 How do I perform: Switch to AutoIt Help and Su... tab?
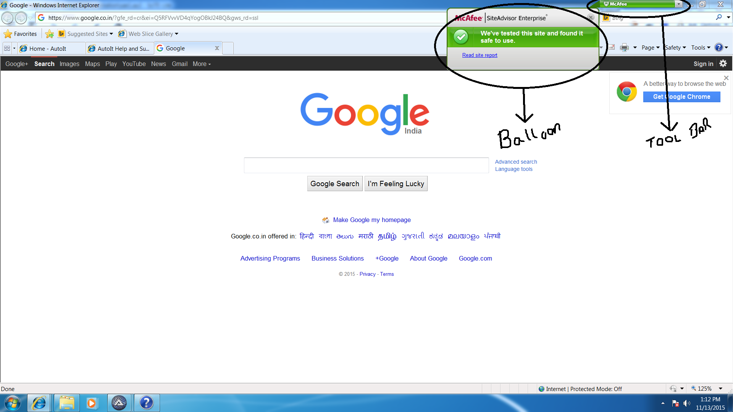point(120,48)
